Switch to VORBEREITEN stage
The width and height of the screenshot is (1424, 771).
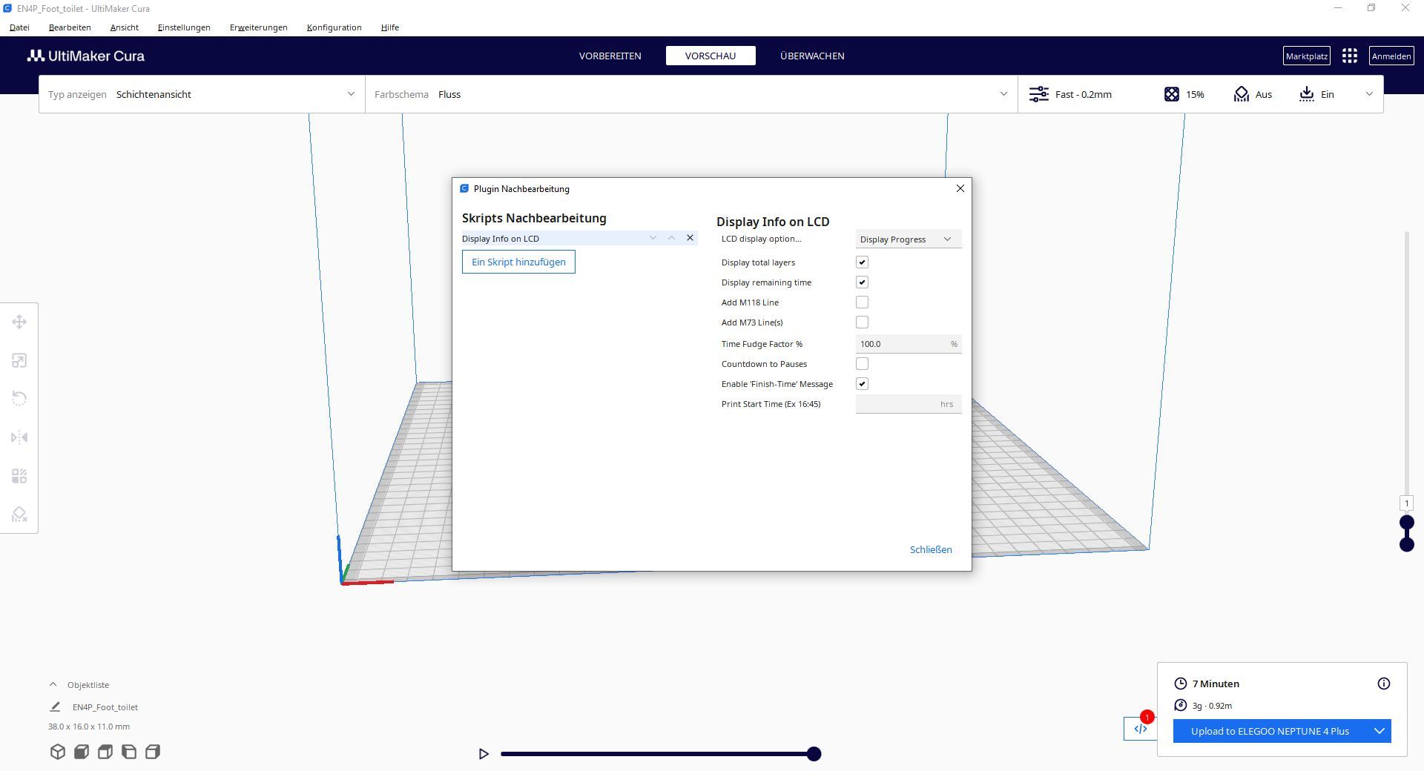coord(610,56)
